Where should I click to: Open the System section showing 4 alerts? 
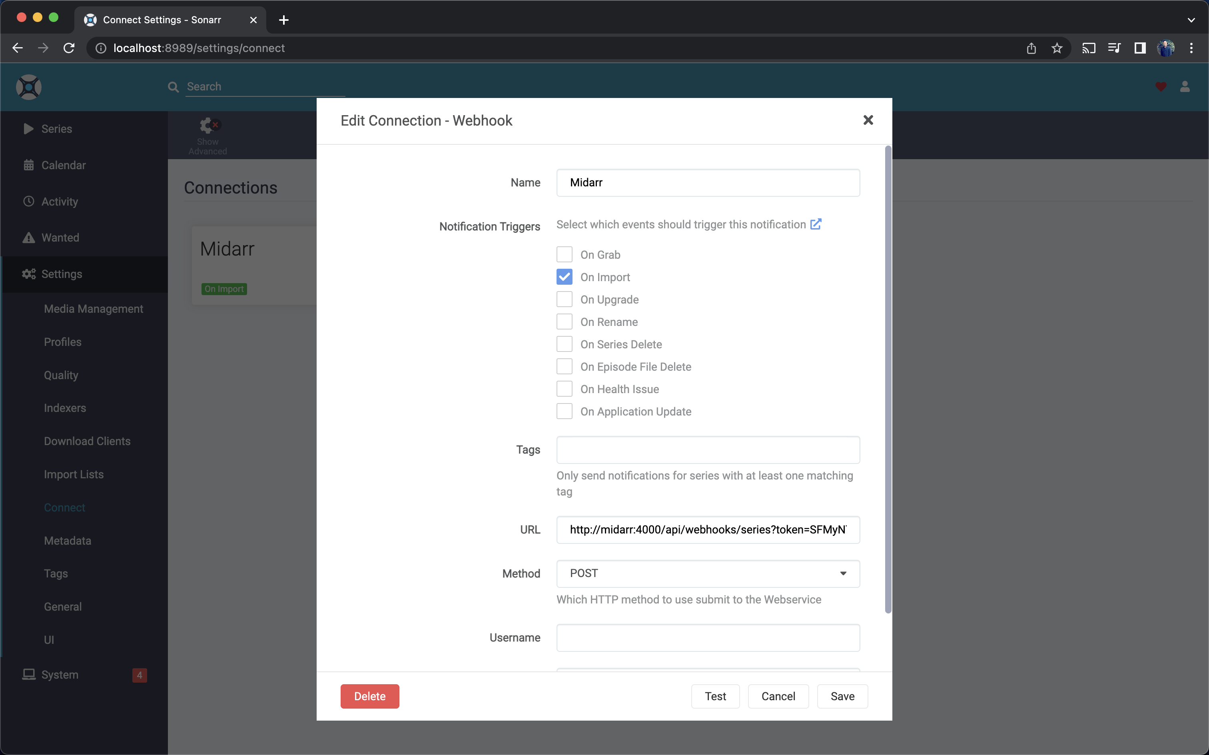coord(60,675)
